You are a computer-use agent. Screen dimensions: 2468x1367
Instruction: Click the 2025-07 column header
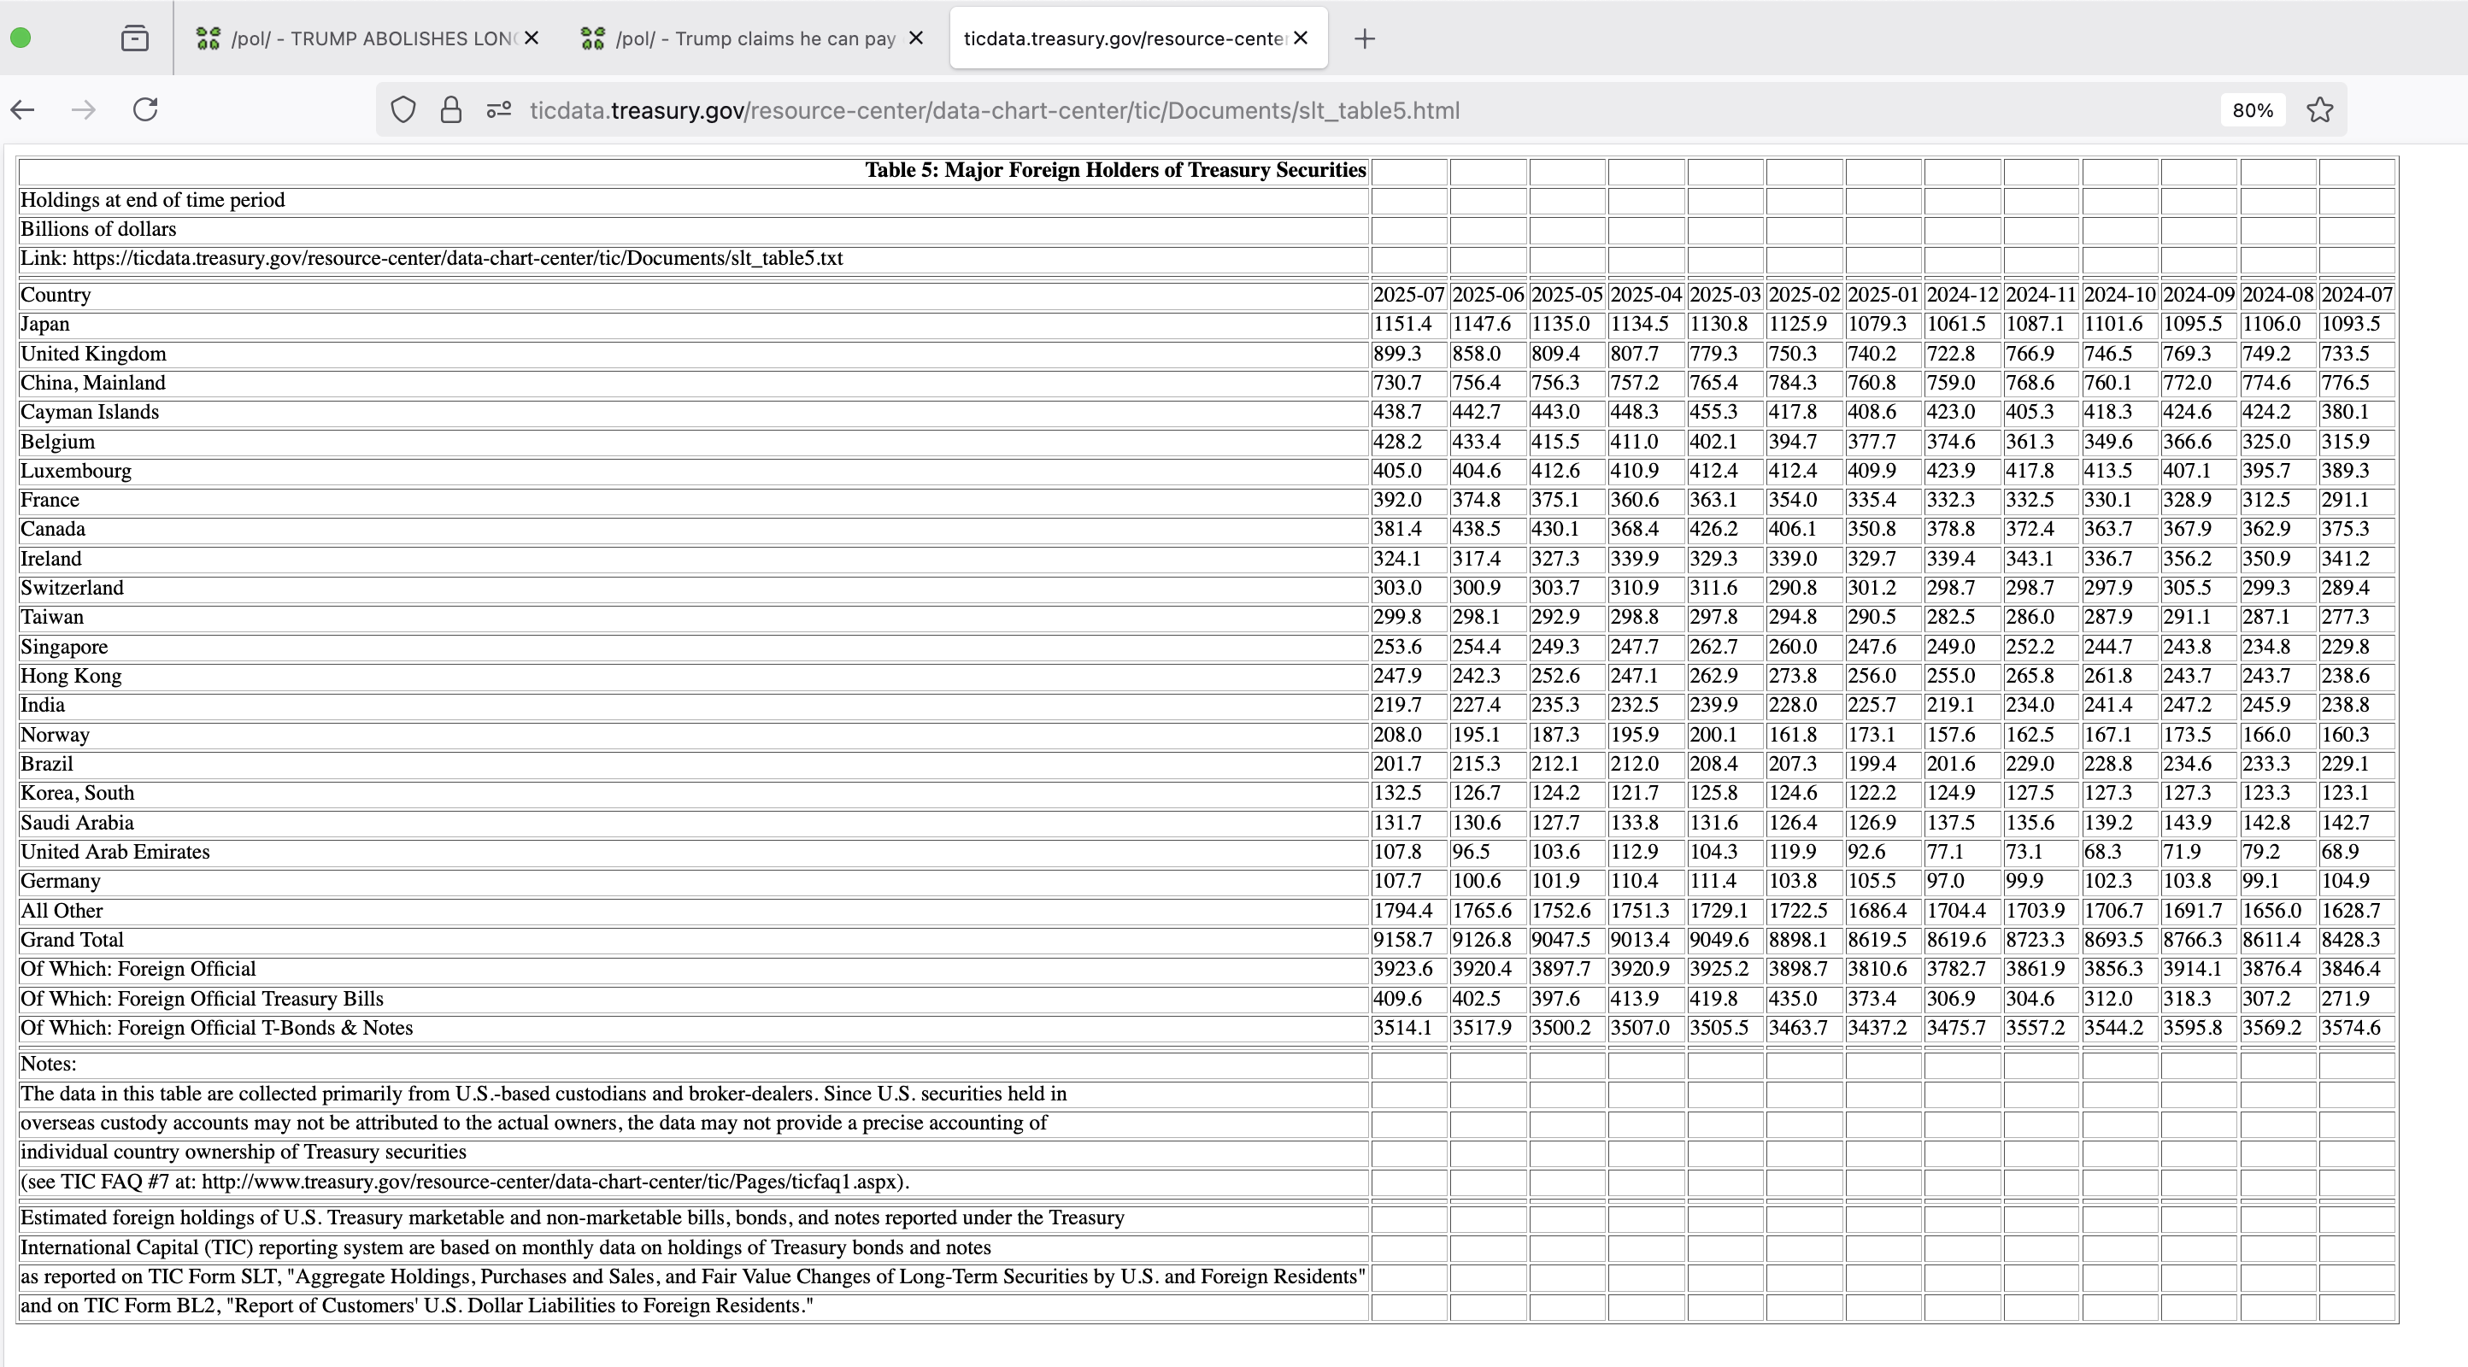(1407, 295)
